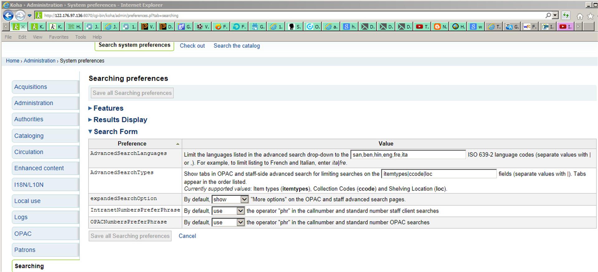Click the Cancel link
Screen dimensions: 598x272
(x=187, y=236)
